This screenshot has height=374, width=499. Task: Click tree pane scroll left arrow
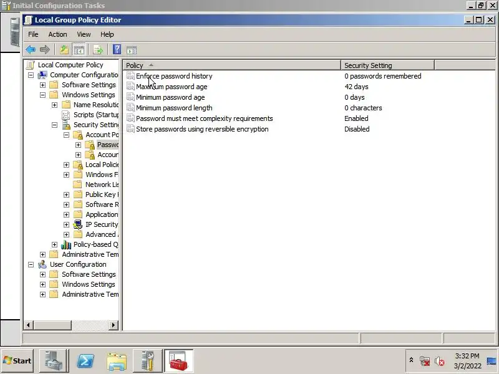(28, 325)
